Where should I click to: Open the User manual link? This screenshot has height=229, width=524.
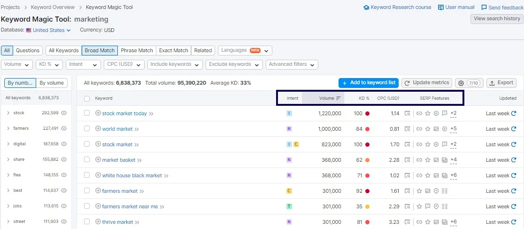click(x=456, y=8)
